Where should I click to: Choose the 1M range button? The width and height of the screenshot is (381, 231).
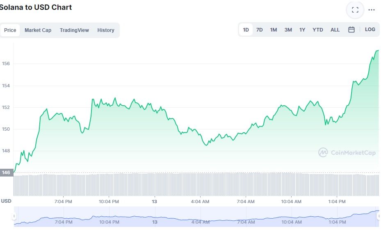(x=274, y=29)
